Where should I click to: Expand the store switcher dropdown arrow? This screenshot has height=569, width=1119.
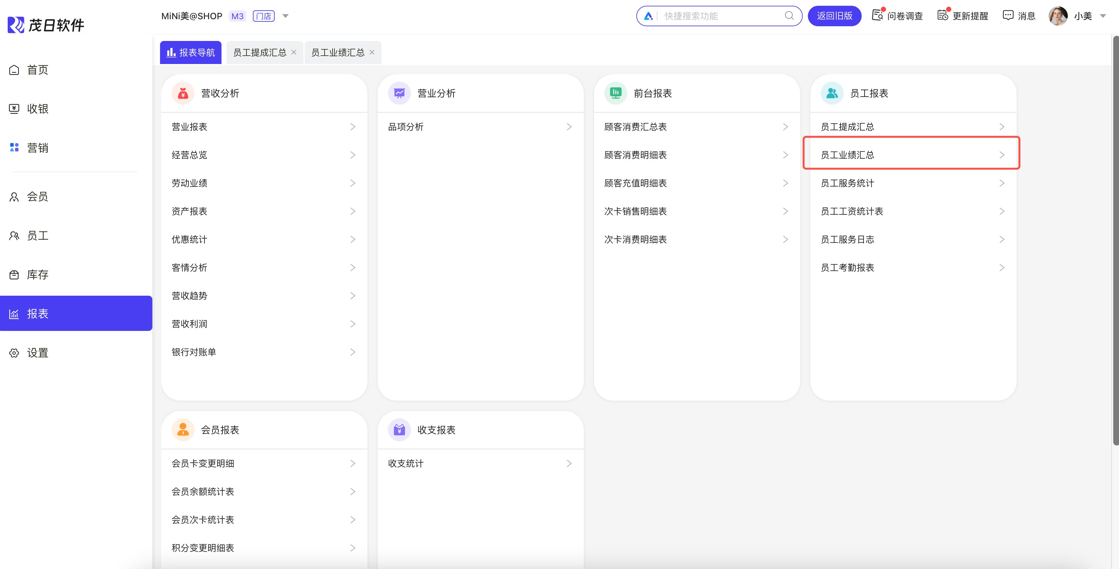(286, 16)
